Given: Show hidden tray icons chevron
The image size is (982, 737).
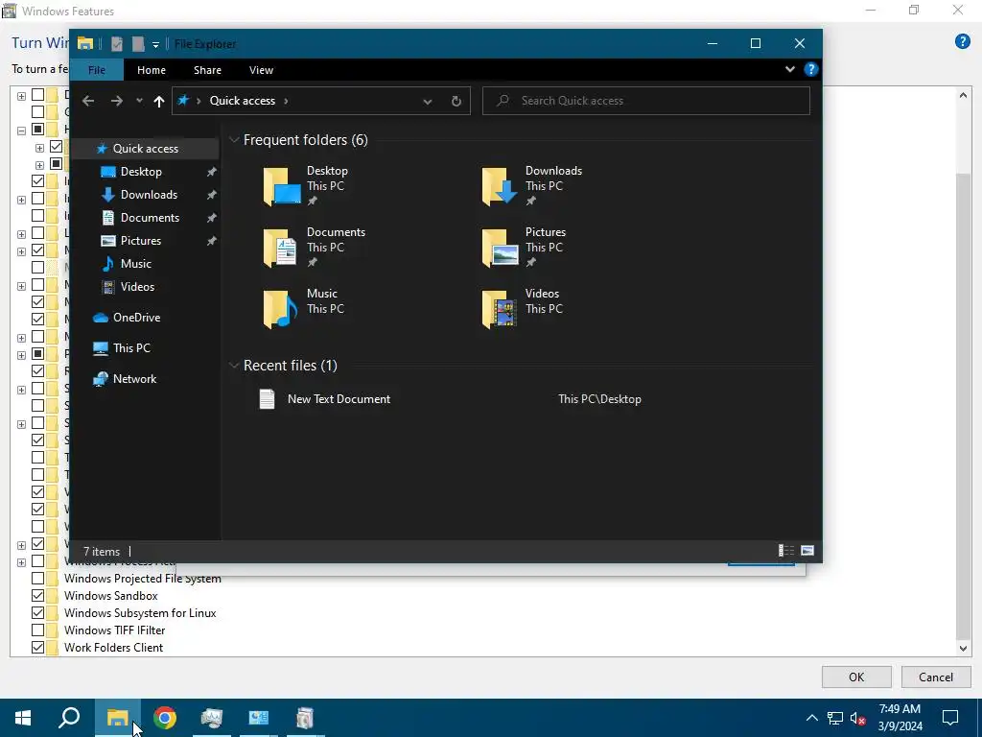Looking at the screenshot, I should pos(811,718).
